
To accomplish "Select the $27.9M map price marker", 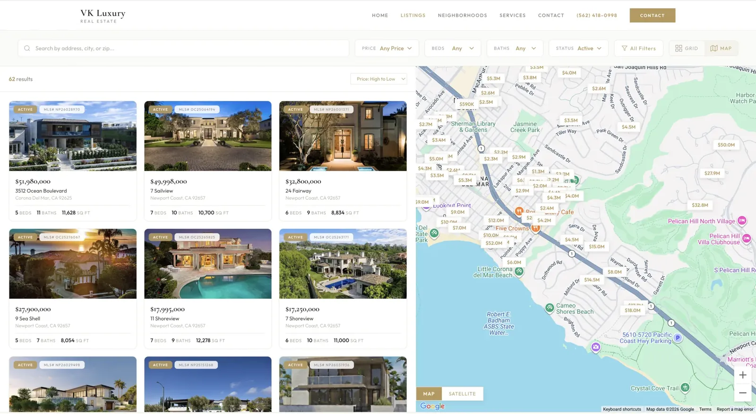I will [712, 173].
